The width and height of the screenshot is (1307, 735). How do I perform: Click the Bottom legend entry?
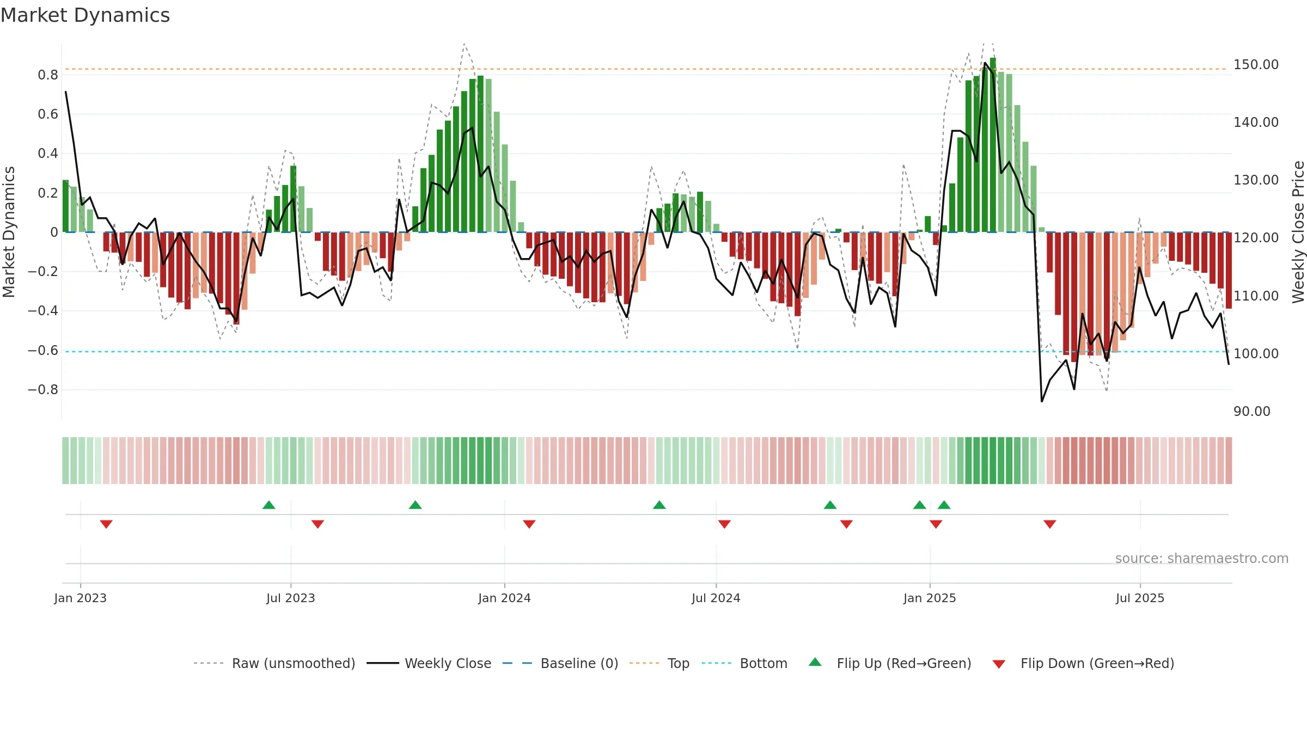click(x=744, y=663)
